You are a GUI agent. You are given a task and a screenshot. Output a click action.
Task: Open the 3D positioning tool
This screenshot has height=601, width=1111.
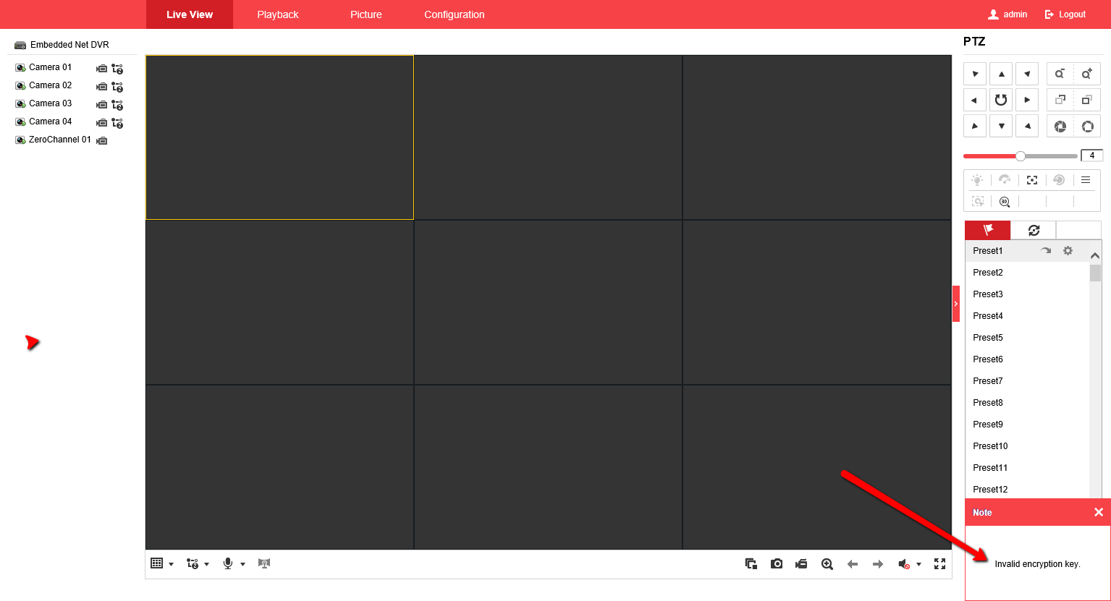pyautogui.click(x=1005, y=202)
